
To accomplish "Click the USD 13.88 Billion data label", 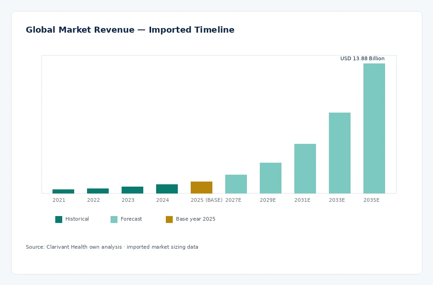I will pos(363,58).
